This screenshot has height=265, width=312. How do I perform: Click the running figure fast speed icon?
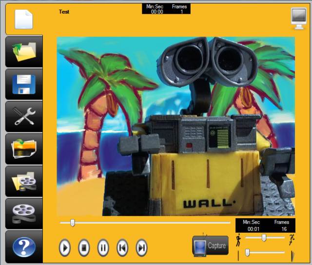tap(292, 240)
